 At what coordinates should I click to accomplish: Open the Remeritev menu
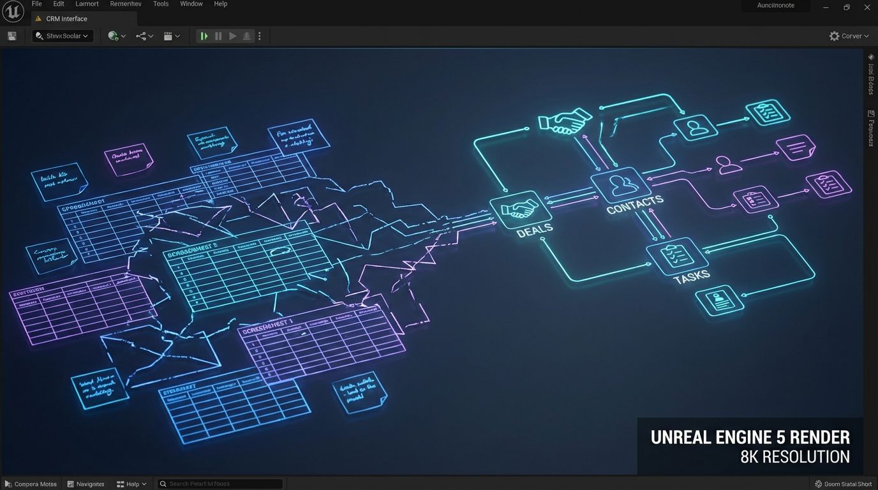tap(126, 4)
